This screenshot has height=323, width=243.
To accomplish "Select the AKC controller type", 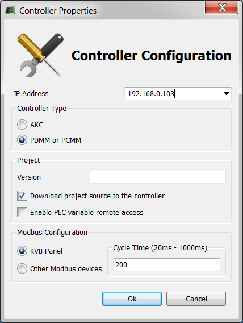I will 22,125.
